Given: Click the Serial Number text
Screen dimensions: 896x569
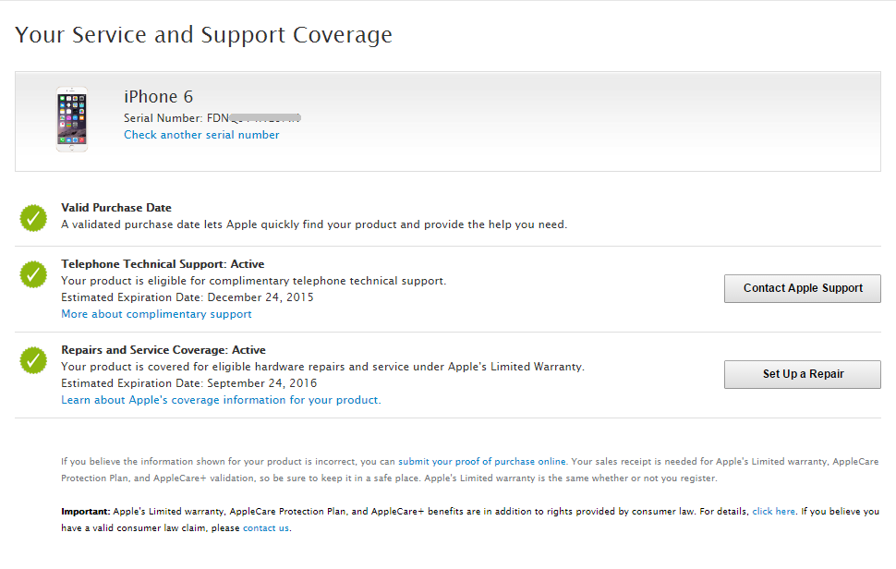Looking at the screenshot, I should tap(212, 118).
